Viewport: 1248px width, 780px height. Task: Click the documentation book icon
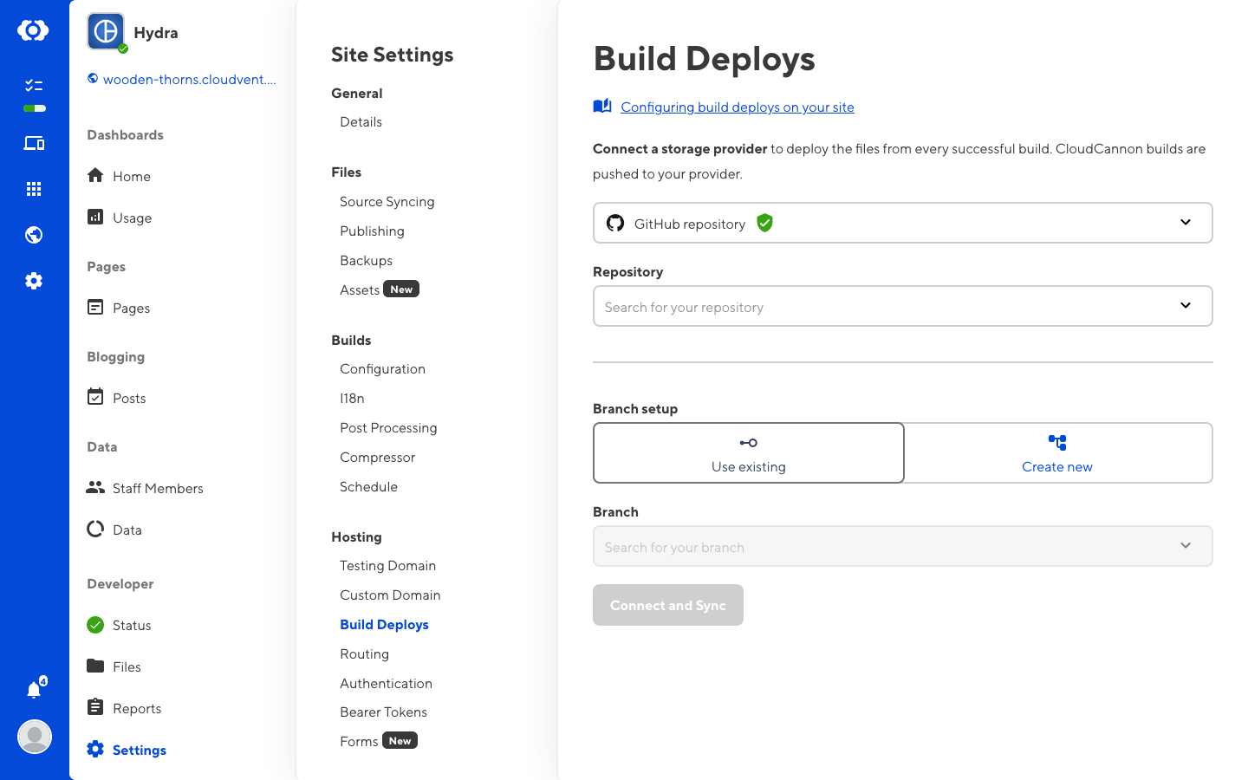pos(602,106)
